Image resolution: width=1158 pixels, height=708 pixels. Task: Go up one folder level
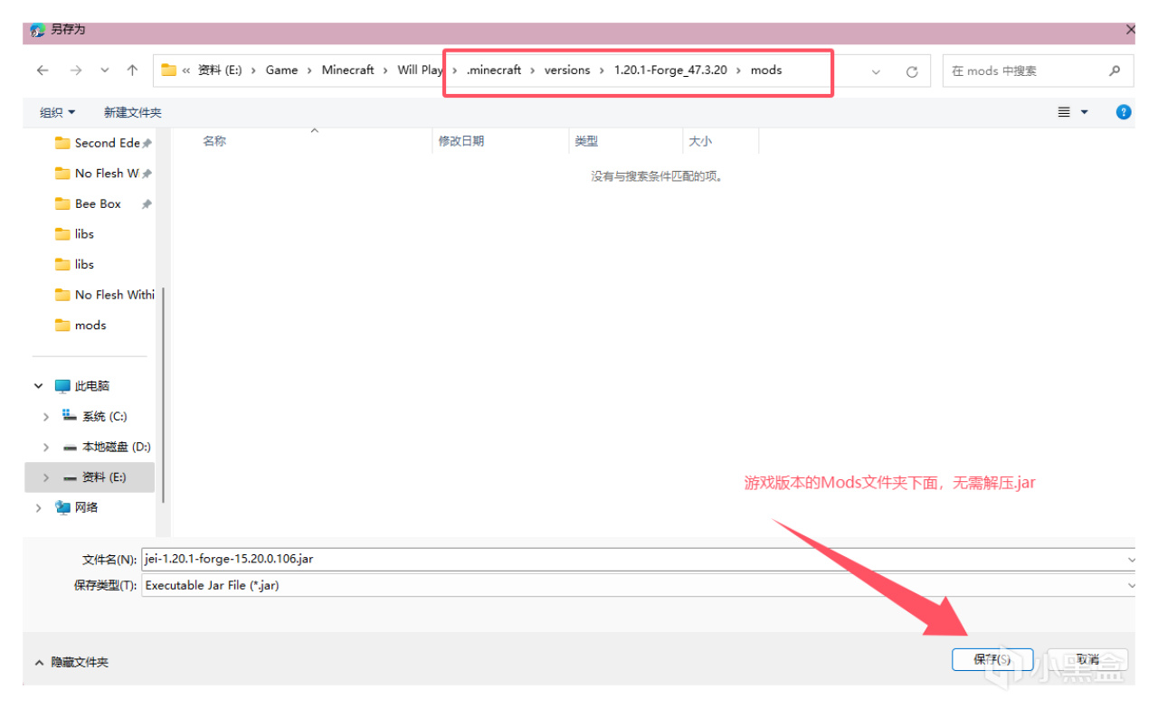[x=133, y=71]
